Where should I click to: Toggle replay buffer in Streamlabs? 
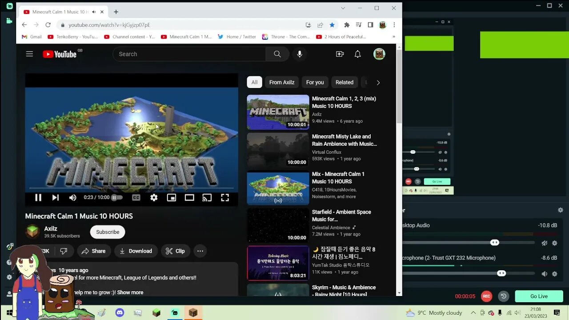pyautogui.click(x=503, y=296)
